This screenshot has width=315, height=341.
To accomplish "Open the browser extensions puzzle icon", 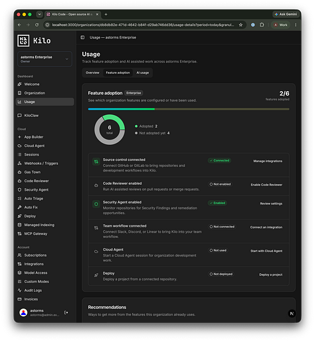I will click(262, 25).
